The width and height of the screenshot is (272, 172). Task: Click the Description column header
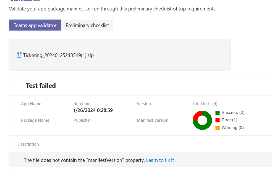(x=28, y=144)
